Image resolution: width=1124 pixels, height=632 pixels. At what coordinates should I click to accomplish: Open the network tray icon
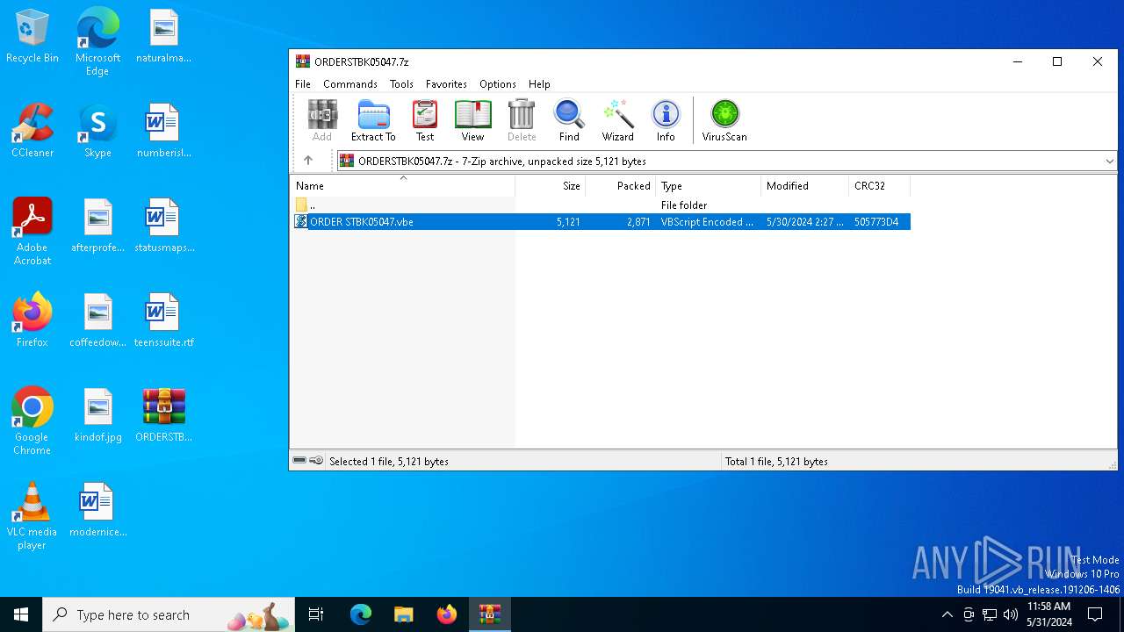point(990,614)
